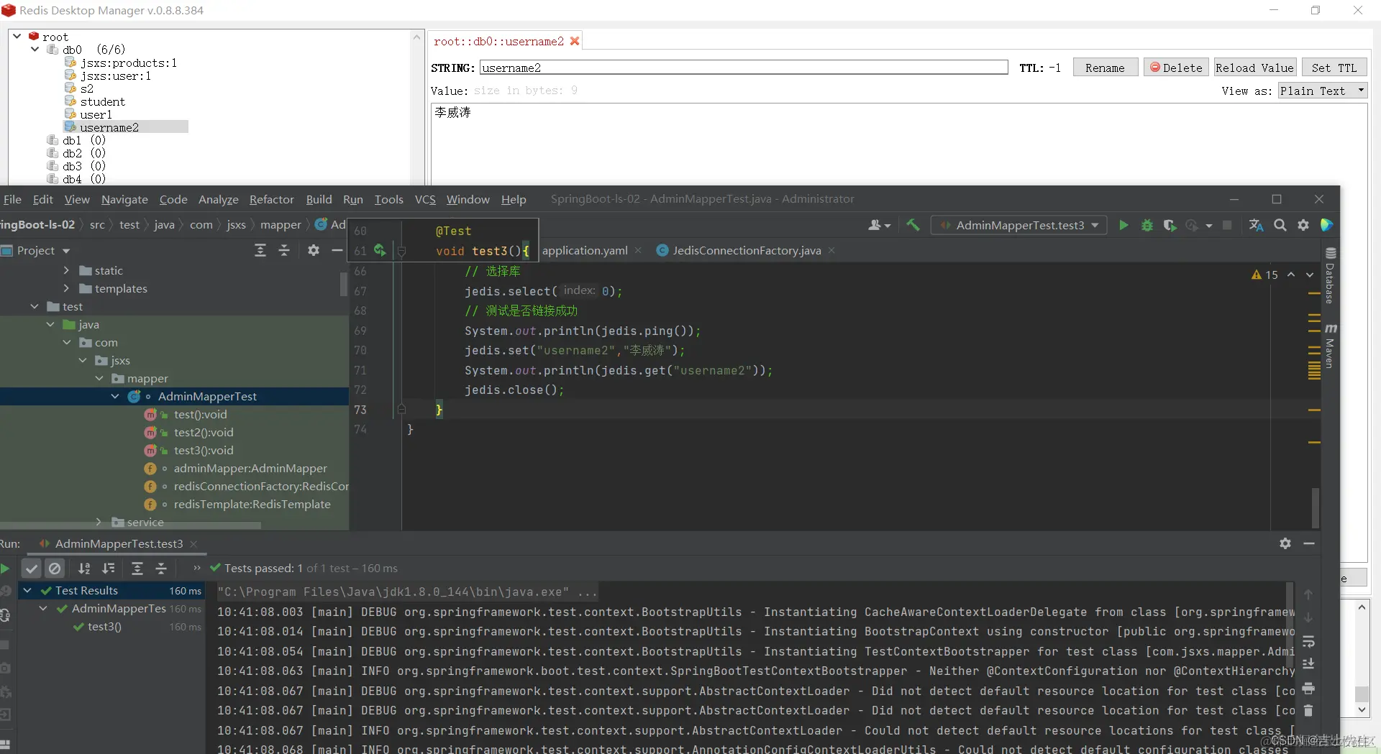Open the Translate icon in IntelliJ toolbar
1381x754 pixels.
pos(1256,226)
